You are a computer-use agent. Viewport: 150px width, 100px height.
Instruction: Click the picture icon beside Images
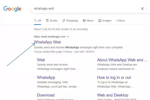click(x=100, y=20)
